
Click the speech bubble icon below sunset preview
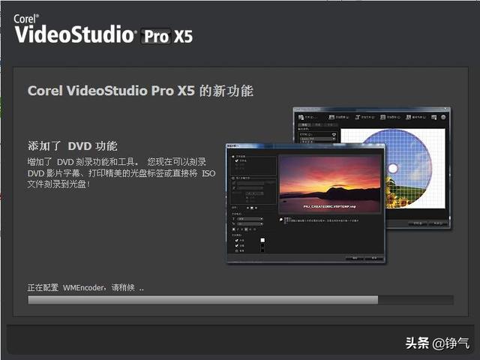click(282, 219)
